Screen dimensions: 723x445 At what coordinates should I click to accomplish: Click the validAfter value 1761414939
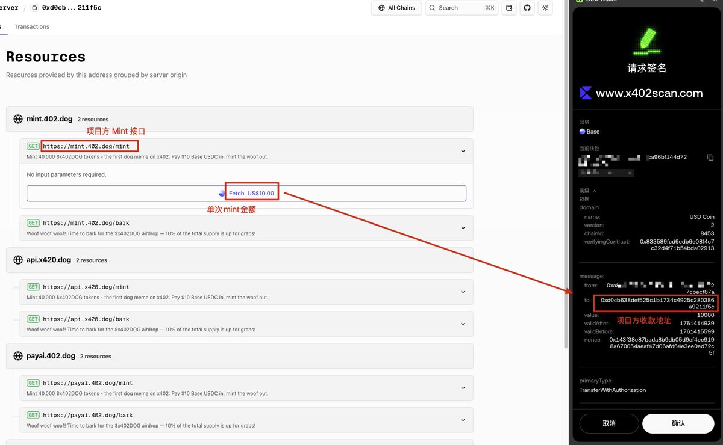(x=696, y=324)
